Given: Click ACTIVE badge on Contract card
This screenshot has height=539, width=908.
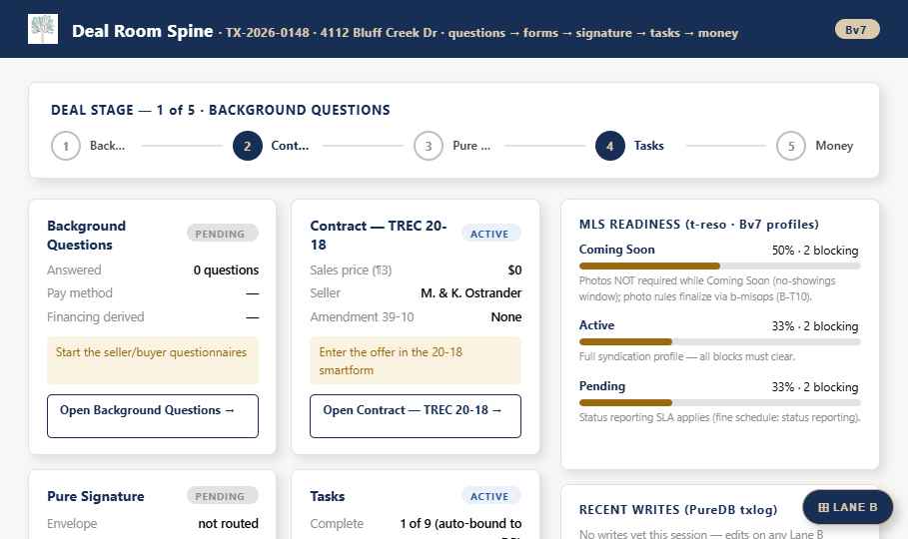Looking at the screenshot, I should (x=491, y=234).
